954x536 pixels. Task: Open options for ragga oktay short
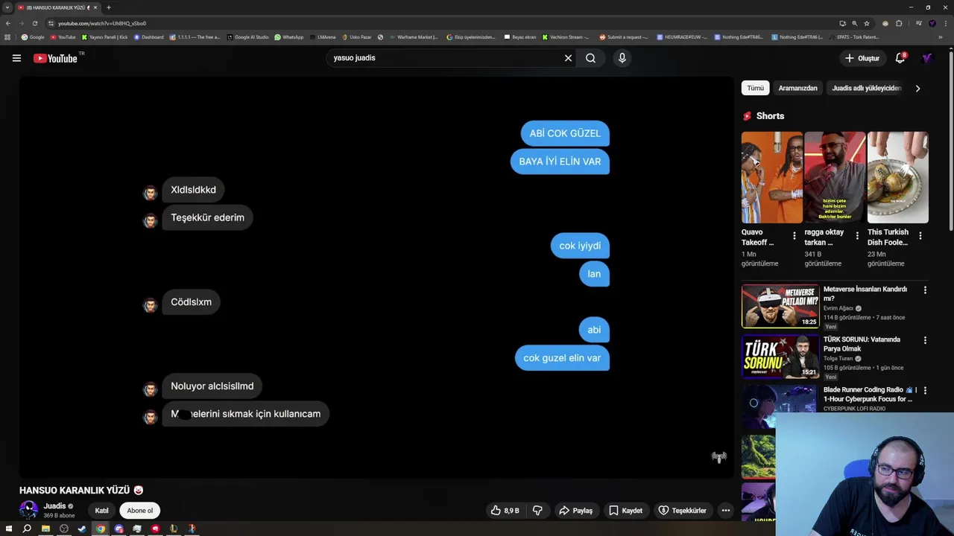857,236
